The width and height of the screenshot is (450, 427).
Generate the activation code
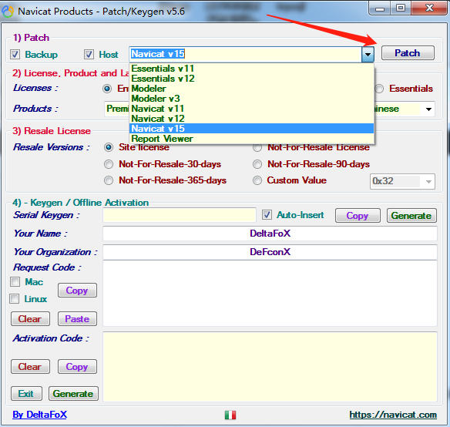73,394
